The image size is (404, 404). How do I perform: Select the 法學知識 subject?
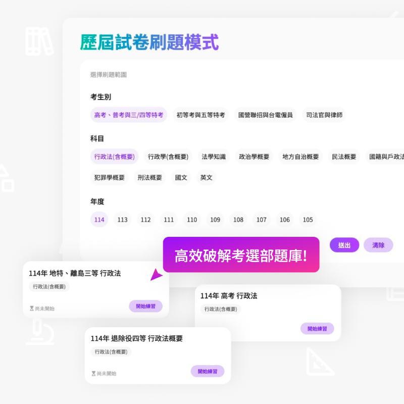pos(214,157)
